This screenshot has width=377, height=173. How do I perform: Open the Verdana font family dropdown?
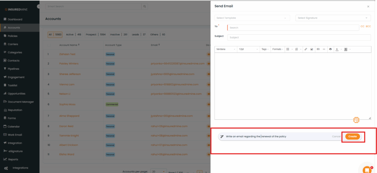click(x=225, y=49)
